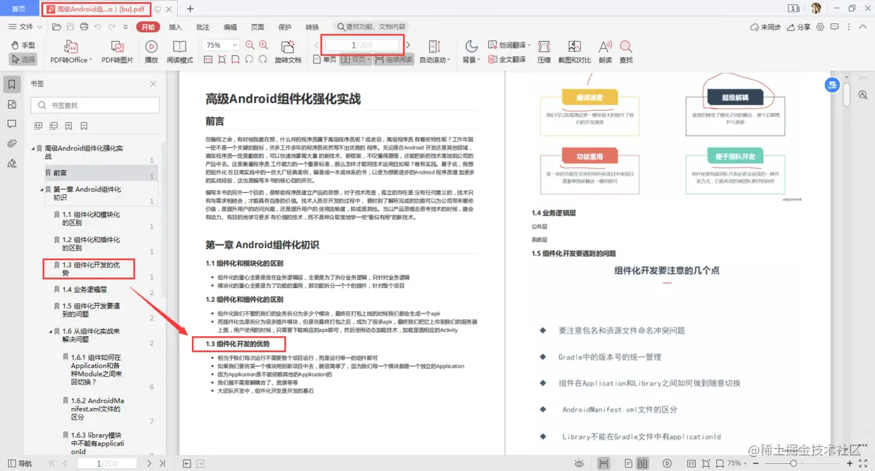Switch to the 保护 tab
The width and height of the screenshot is (875, 471).
coord(285,27)
